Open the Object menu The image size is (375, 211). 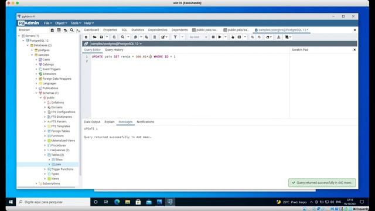tap(61, 23)
